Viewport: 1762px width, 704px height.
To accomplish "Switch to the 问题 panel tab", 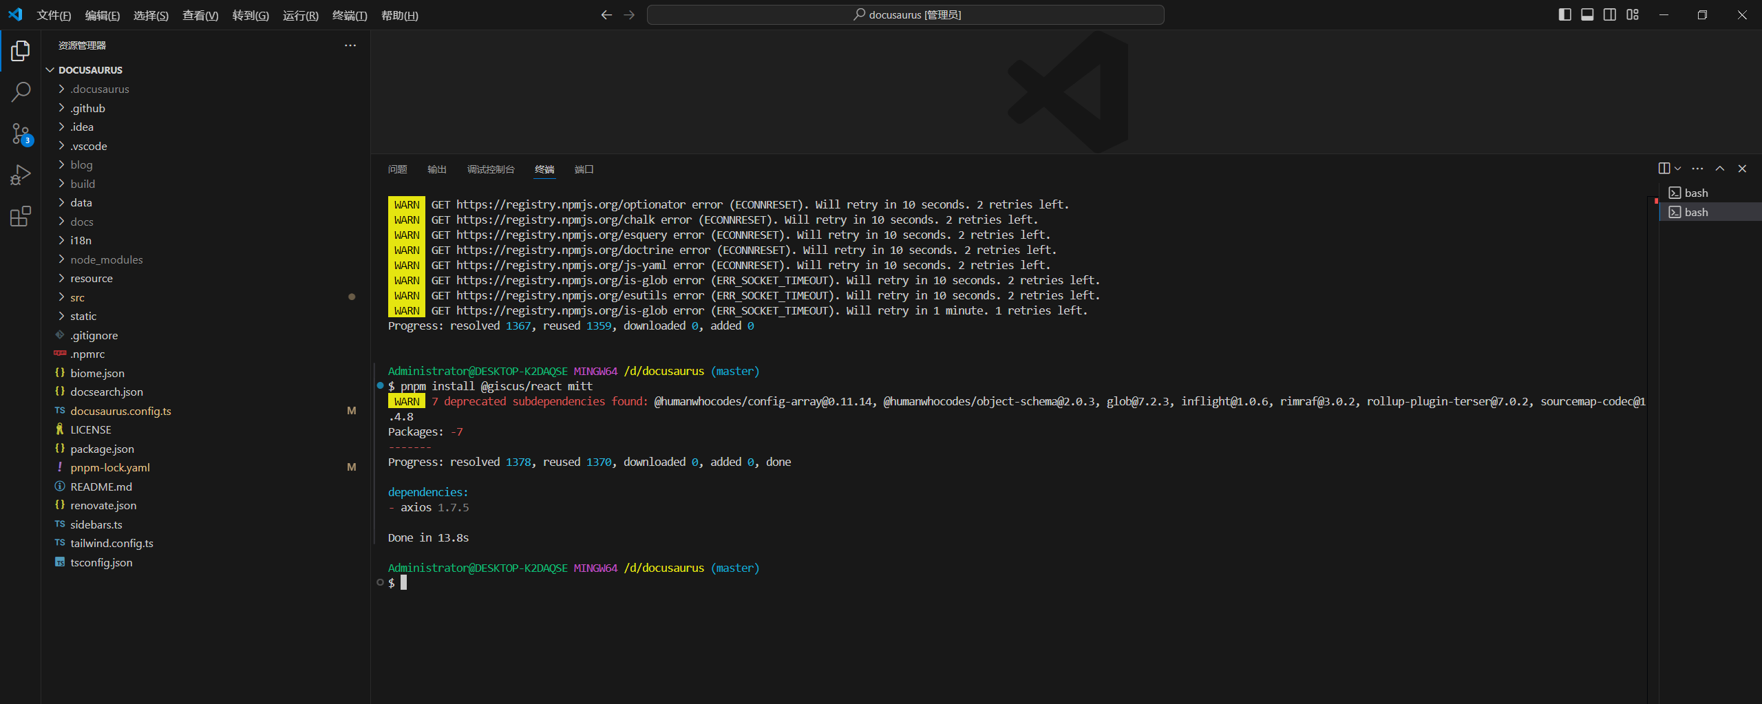I will pos(397,169).
